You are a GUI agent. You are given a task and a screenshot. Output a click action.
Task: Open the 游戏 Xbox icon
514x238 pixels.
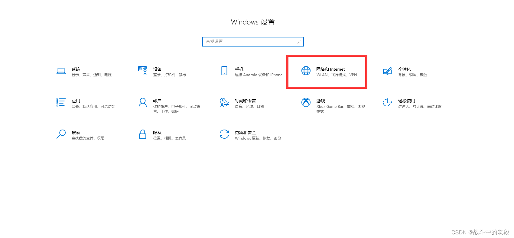(306, 102)
